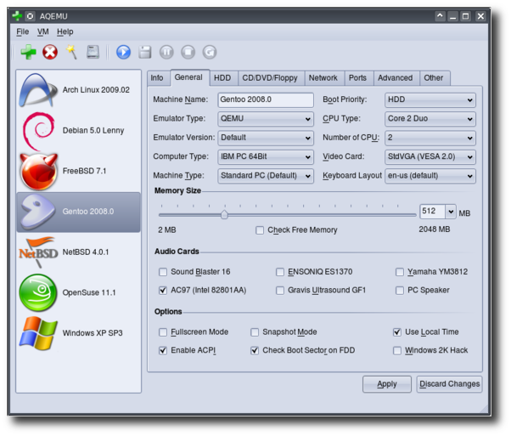
Task: Open the CPU Type dropdown
Action: click(x=430, y=119)
